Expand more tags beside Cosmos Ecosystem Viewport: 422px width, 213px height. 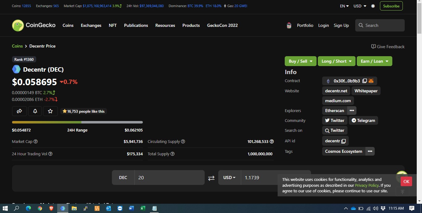(370, 151)
